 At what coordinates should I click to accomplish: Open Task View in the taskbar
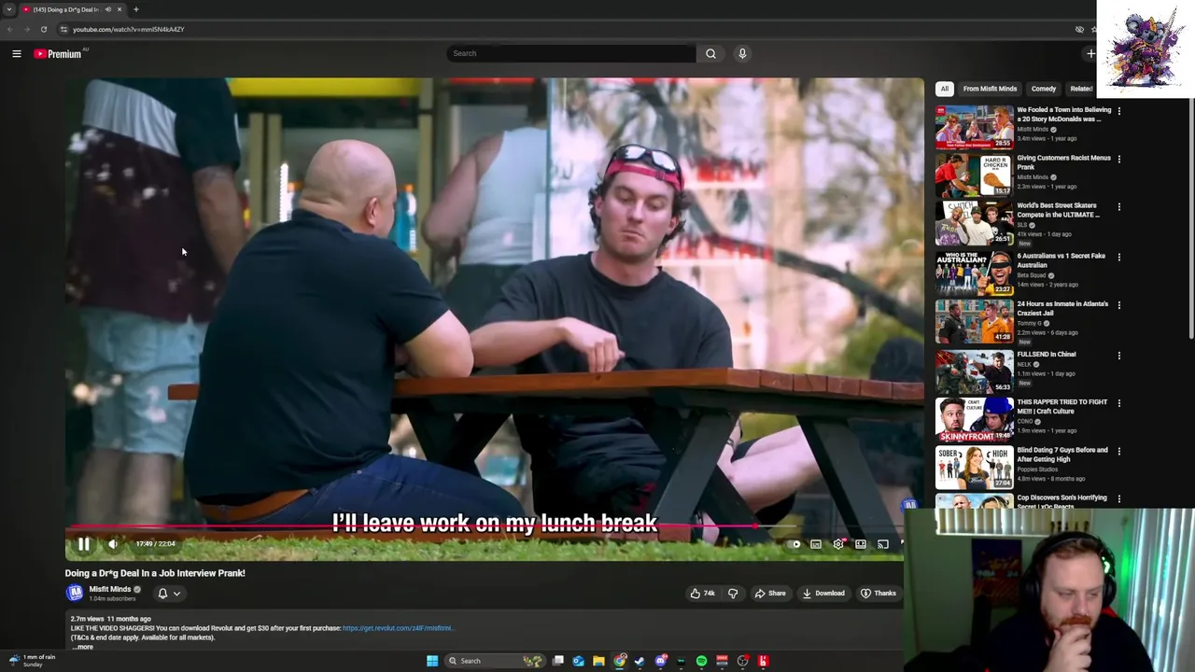pos(557,661)
